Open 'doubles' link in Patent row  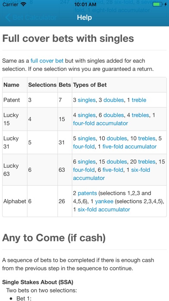point(113,100)
